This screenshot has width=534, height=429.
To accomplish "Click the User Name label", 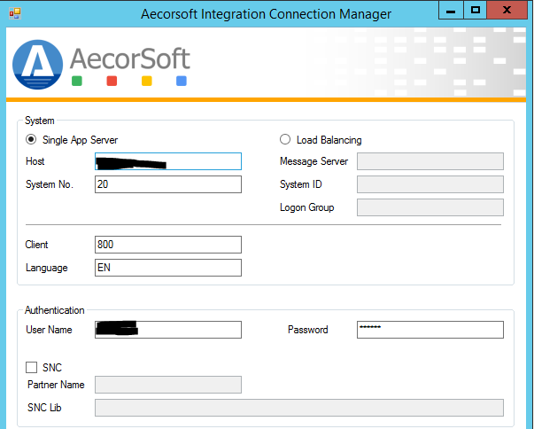I will pos(49,330).
